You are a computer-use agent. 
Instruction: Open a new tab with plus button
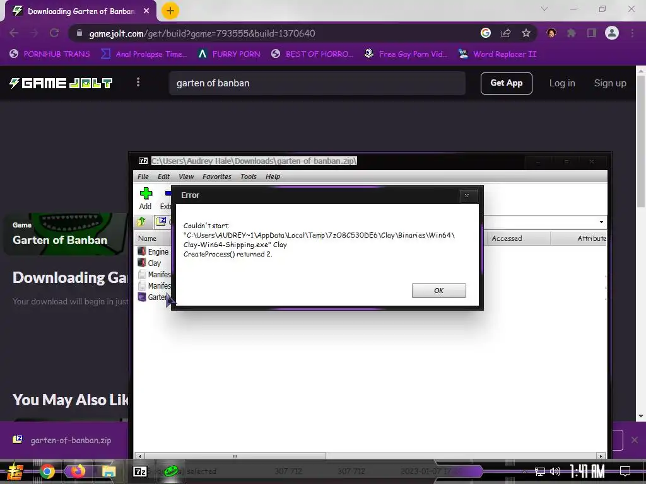pos(170,11)
